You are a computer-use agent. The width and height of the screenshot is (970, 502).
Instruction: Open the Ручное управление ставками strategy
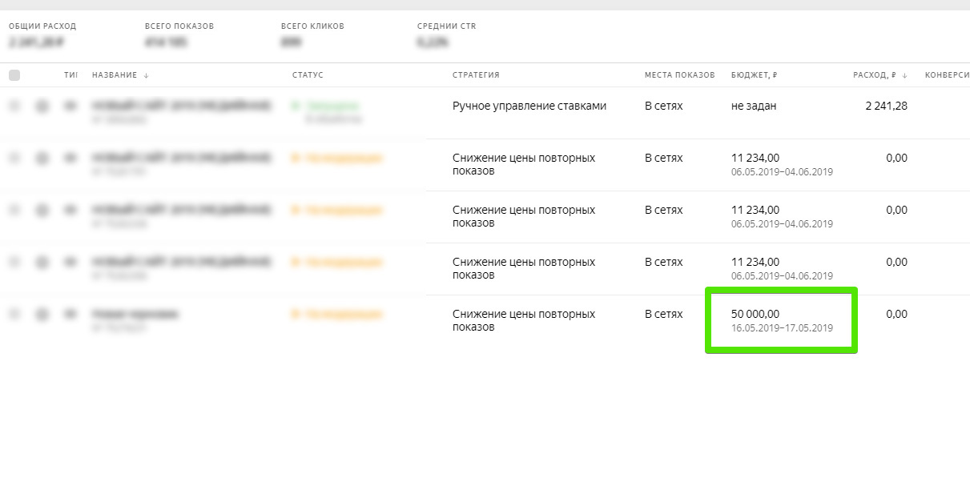point(529,106)
